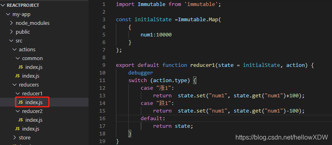Expand the public folder chevron

click(x=11, y=32)
